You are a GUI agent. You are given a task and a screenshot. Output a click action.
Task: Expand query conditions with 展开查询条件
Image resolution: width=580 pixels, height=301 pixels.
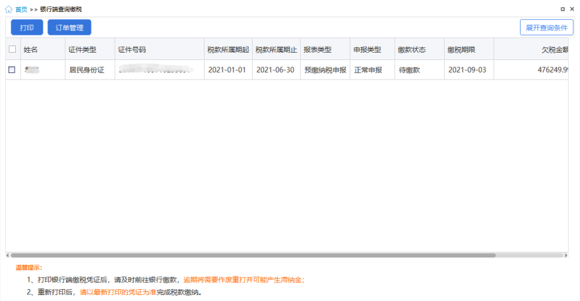coord(546,28)
